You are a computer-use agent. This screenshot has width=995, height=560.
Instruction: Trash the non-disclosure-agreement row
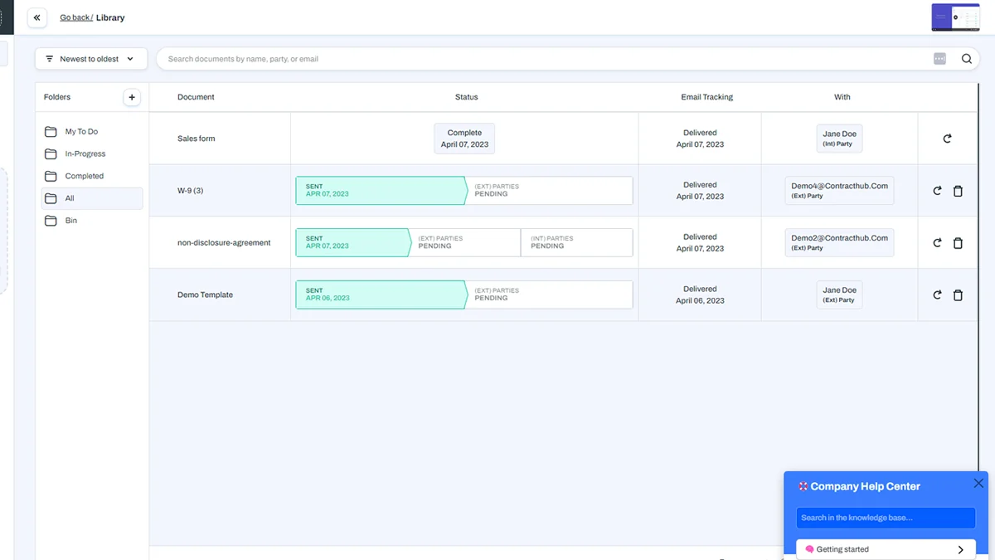(x=958, y=243)
